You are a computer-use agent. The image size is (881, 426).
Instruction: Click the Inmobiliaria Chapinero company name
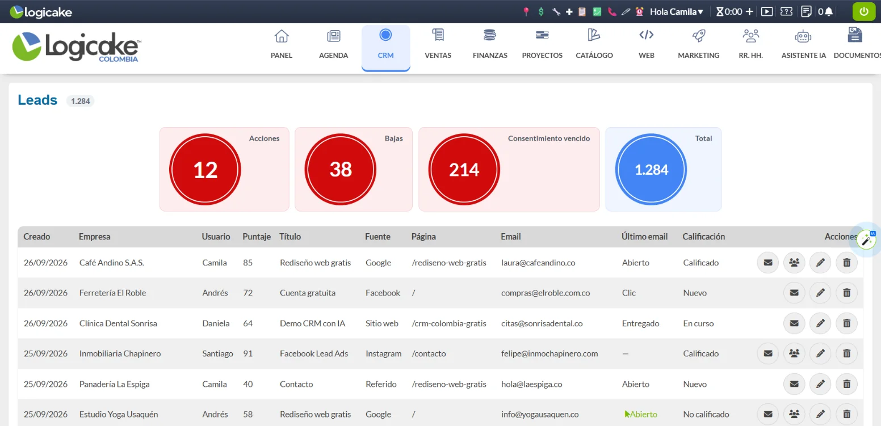[120, 353]
